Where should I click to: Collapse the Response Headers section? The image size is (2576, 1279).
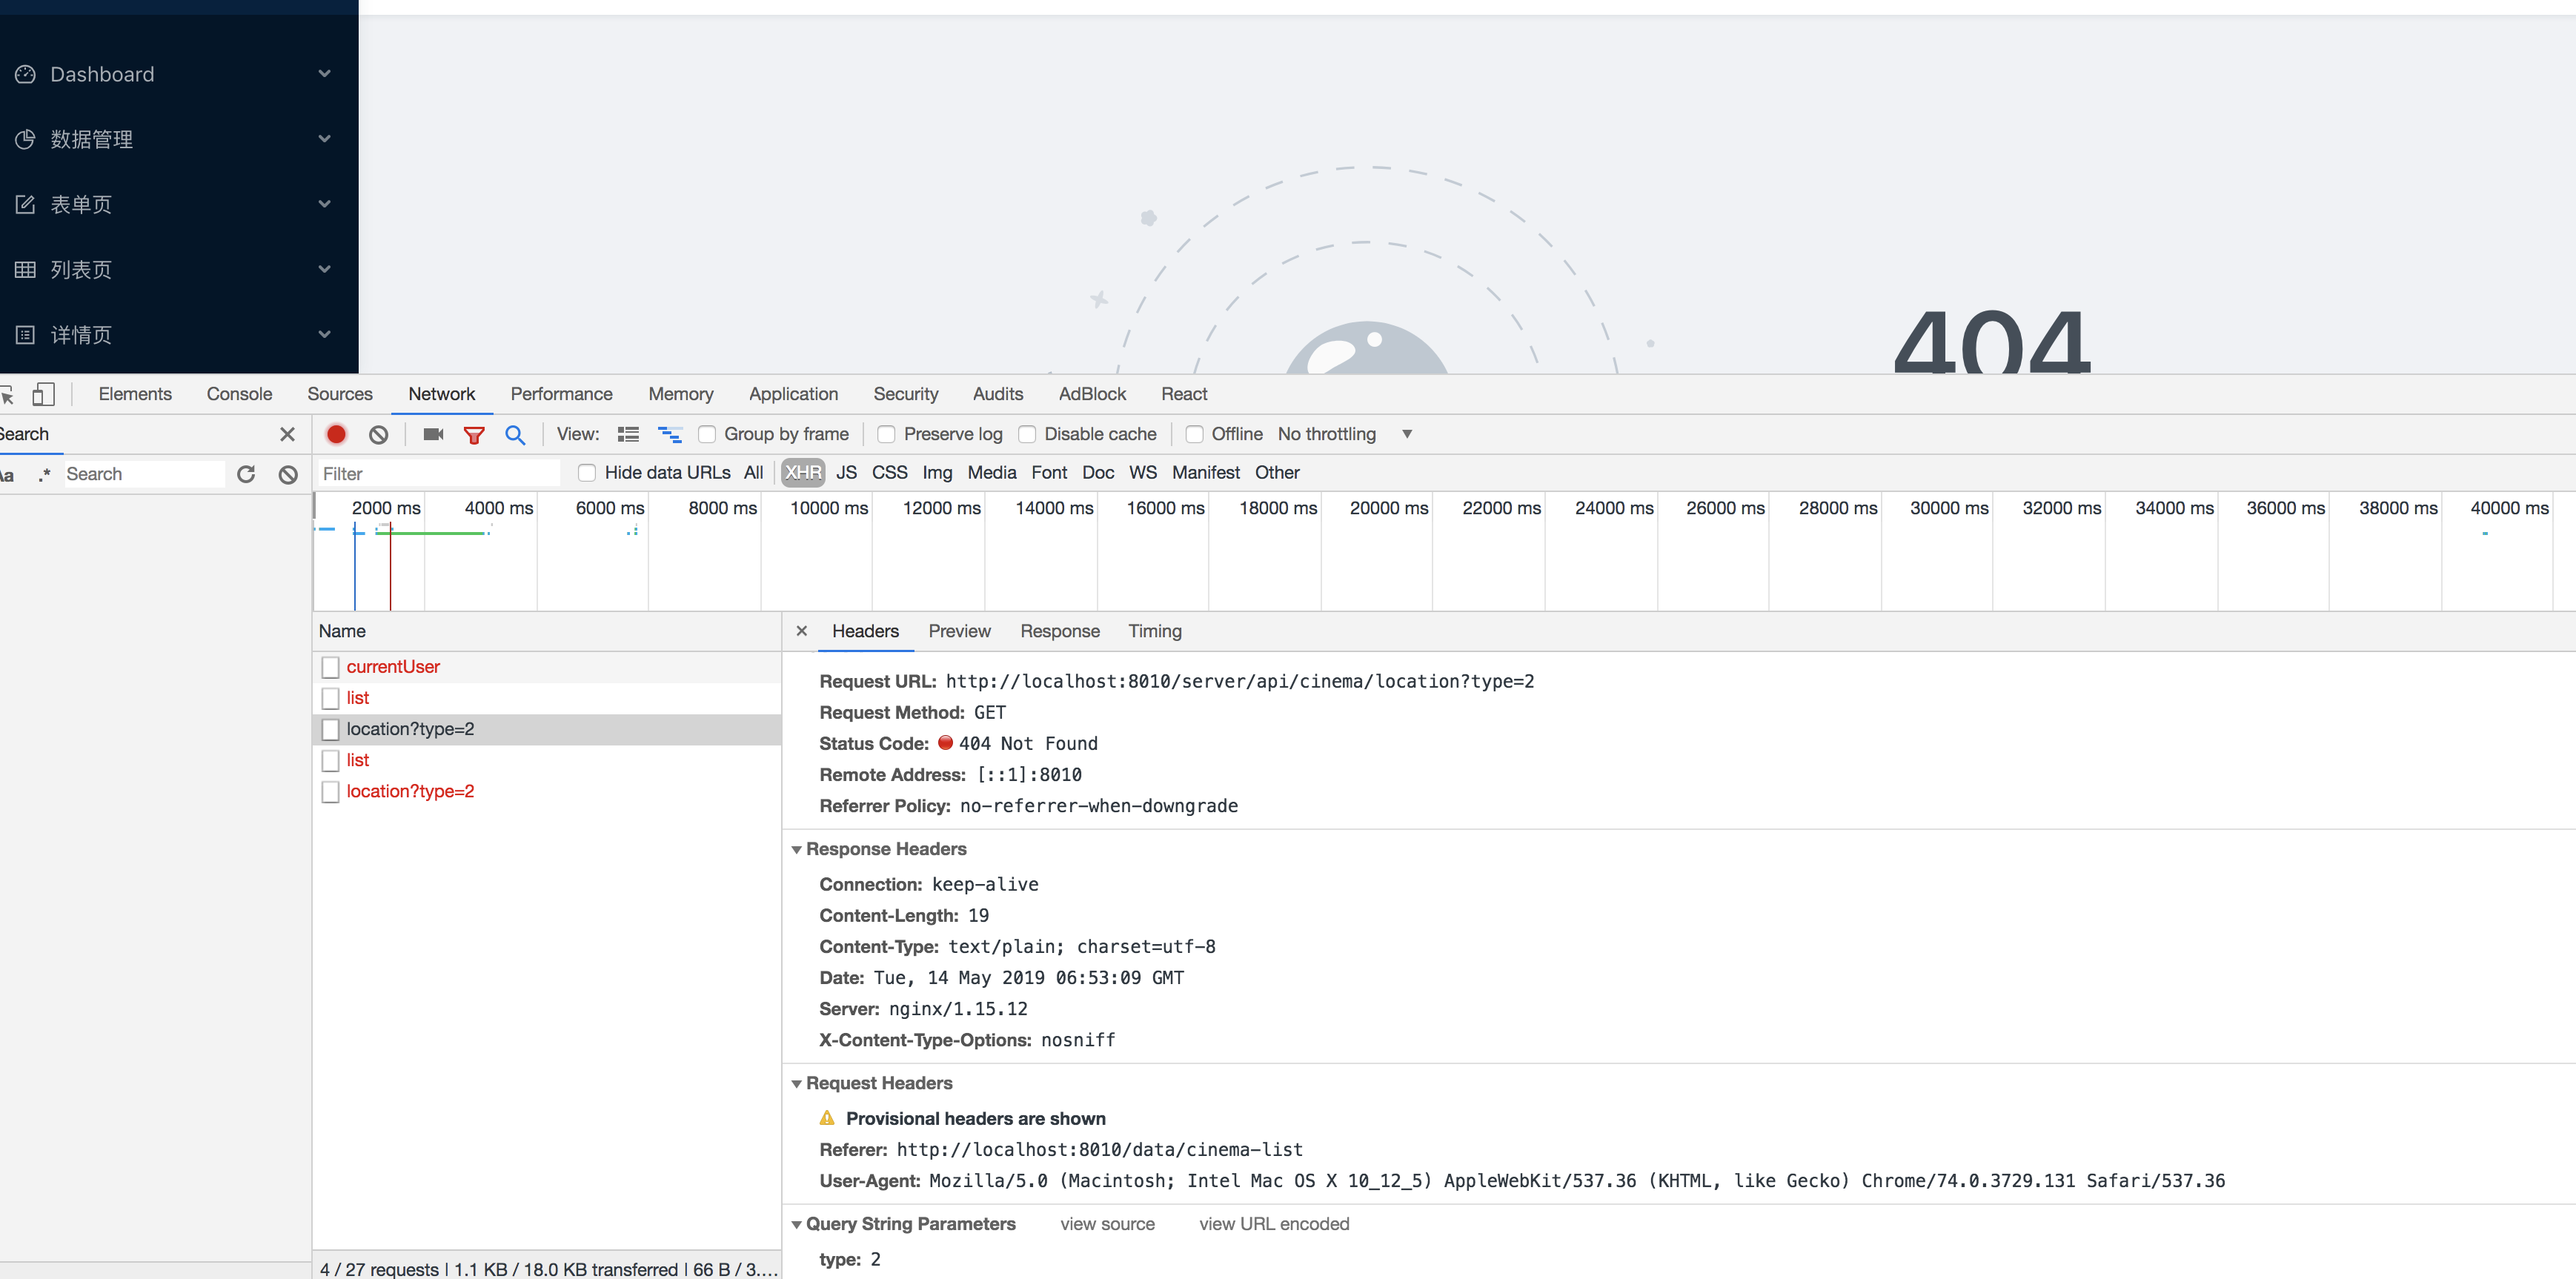click(797, 849)
